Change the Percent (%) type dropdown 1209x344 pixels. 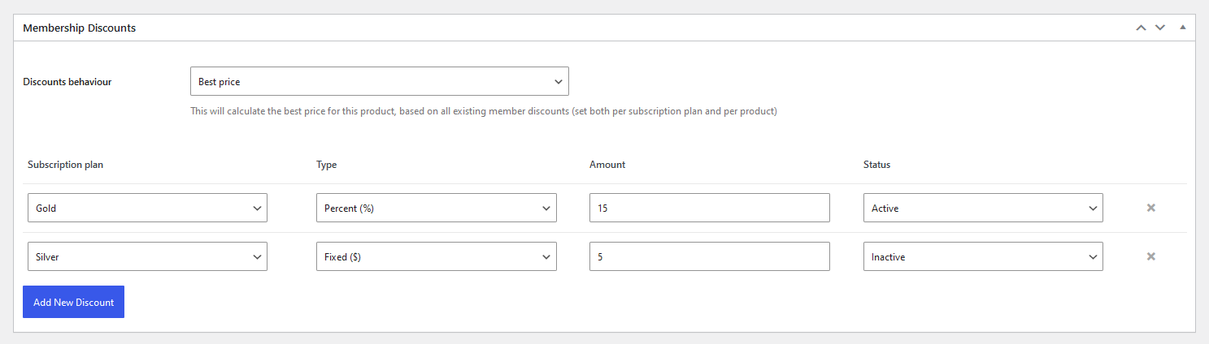437,208
